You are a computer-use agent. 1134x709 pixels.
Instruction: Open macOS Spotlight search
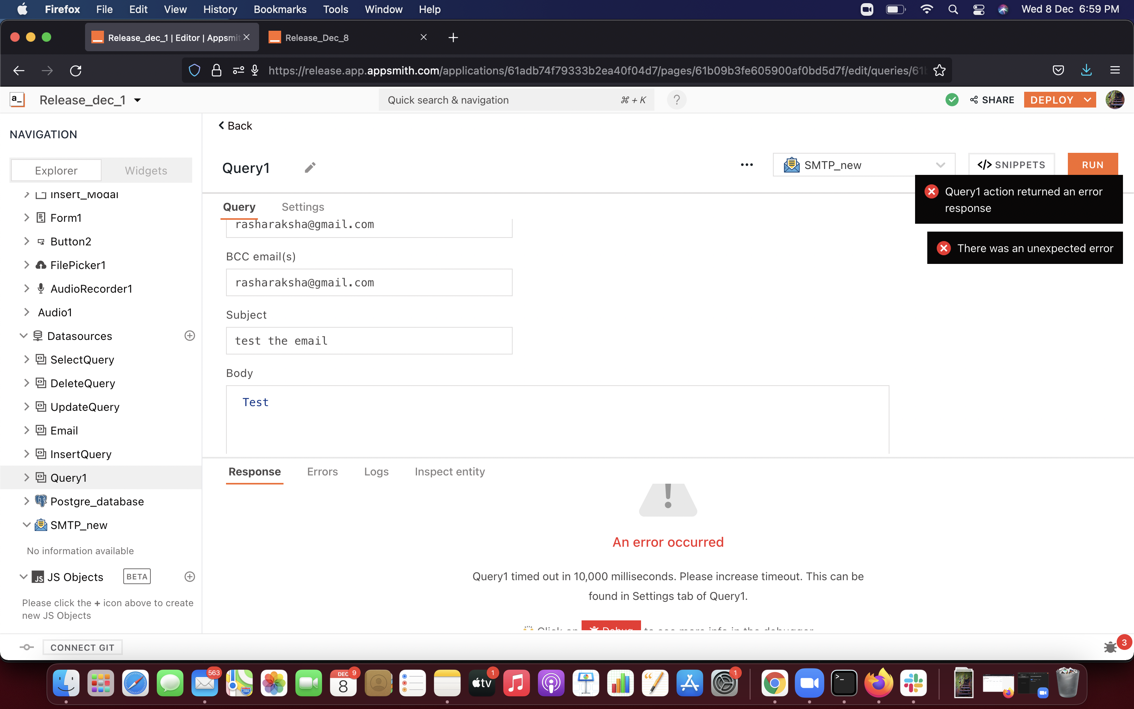(x=952, y=9)
